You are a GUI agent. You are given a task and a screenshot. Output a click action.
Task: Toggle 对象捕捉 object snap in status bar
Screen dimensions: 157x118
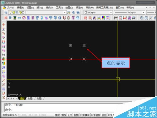(85, 115)
